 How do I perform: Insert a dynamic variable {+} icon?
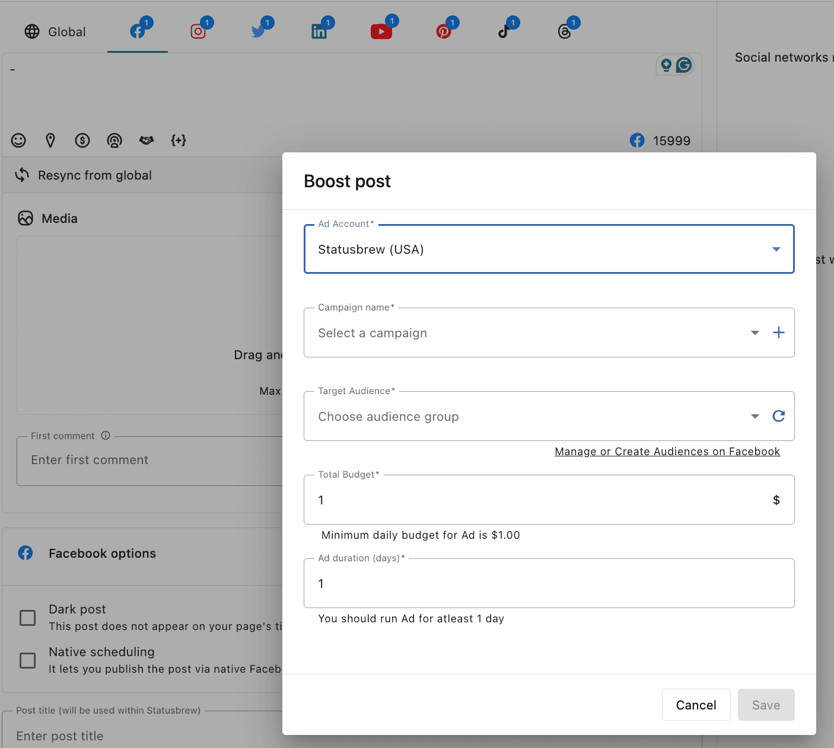(x=179, y=140)
